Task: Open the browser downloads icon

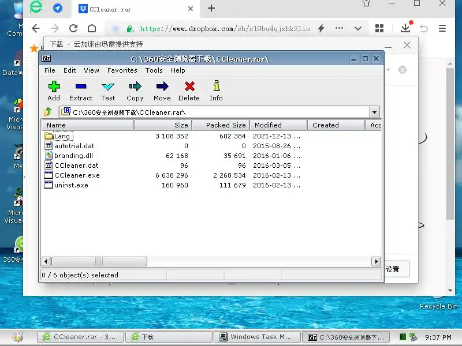Action: pos(407,27)
